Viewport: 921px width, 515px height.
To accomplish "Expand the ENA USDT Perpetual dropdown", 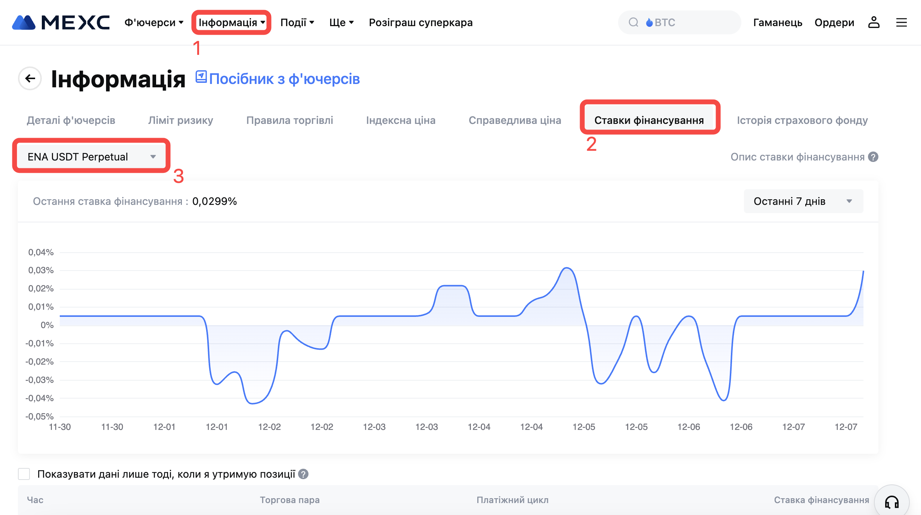I will pyautogui.click(x=92, y=157).
